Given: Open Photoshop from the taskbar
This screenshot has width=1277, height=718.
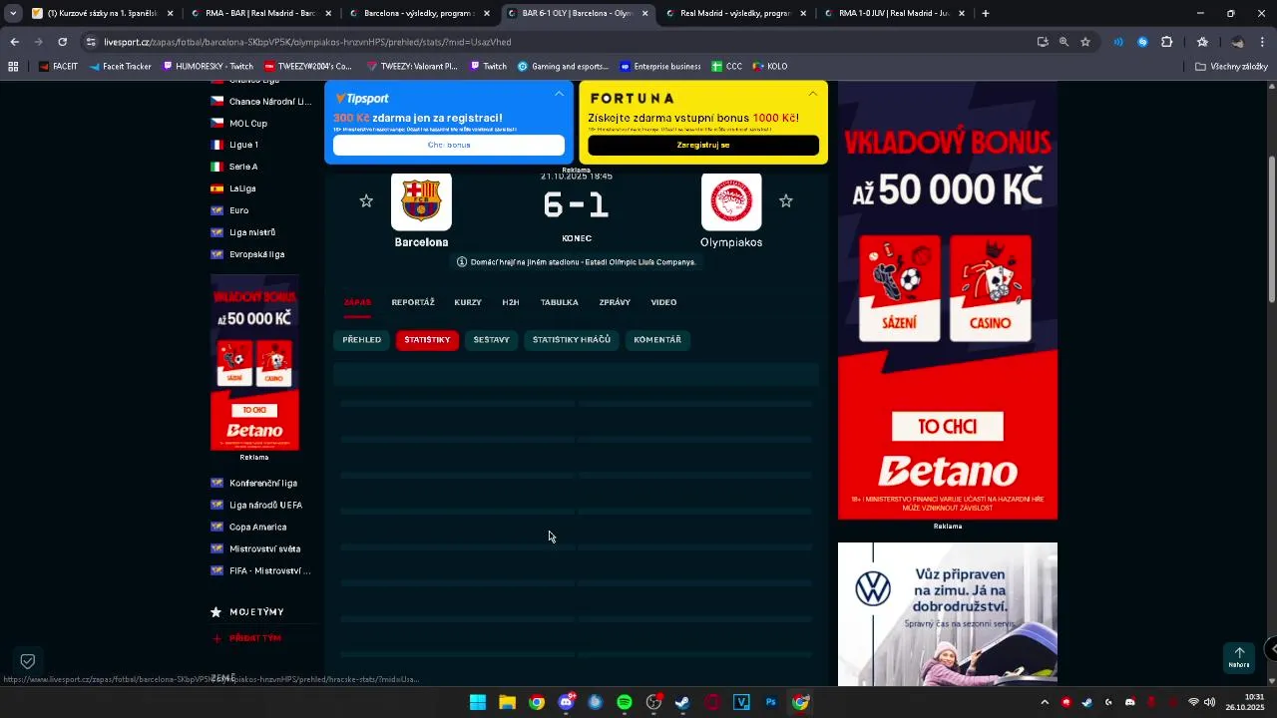Looking at the screenshot, I should tap(770, 702).
